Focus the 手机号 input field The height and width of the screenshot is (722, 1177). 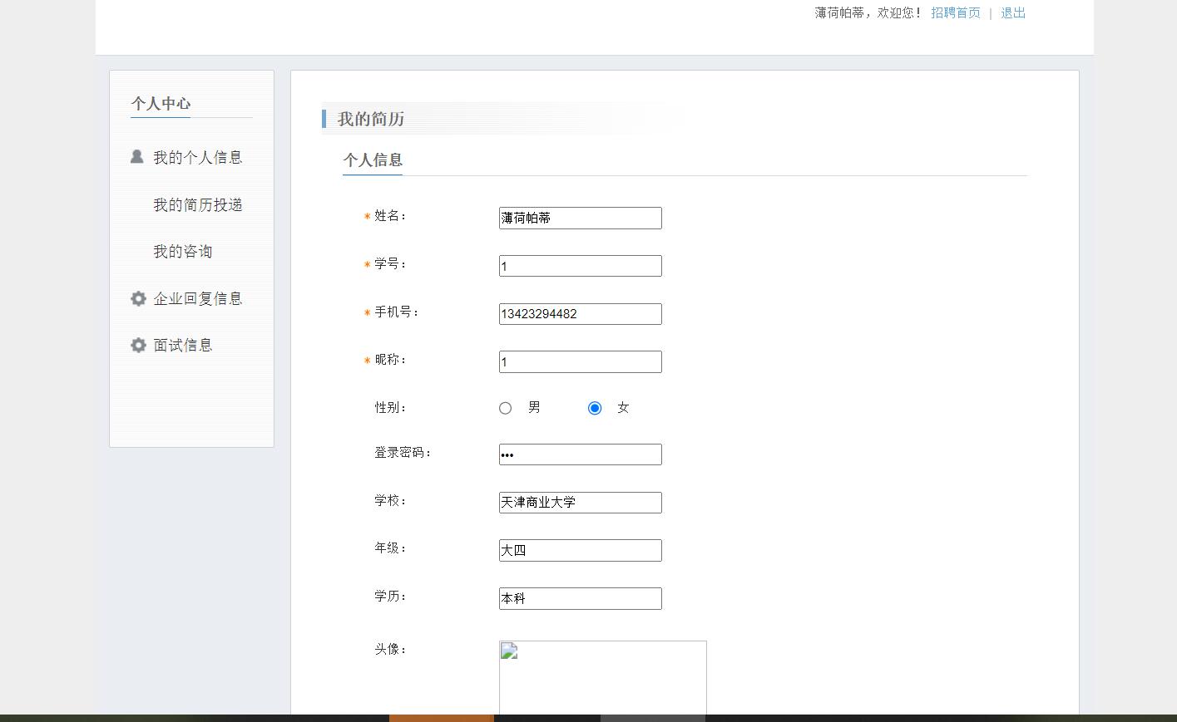581,314
